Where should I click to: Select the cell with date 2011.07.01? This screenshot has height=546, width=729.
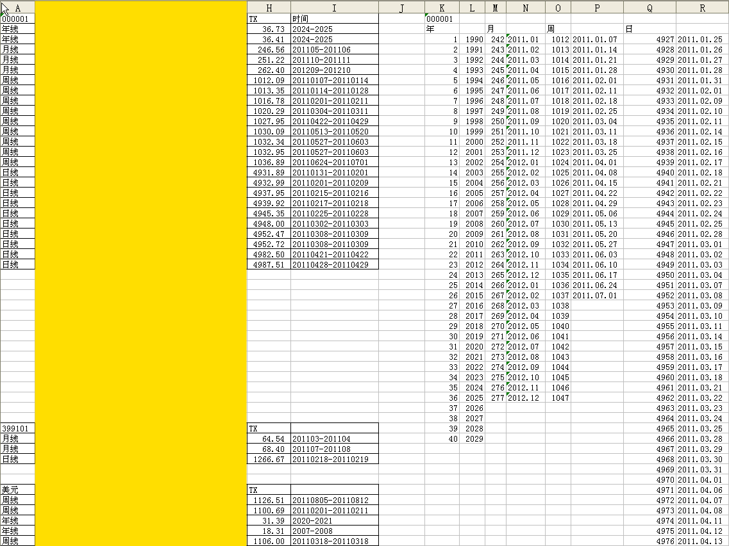596,296
